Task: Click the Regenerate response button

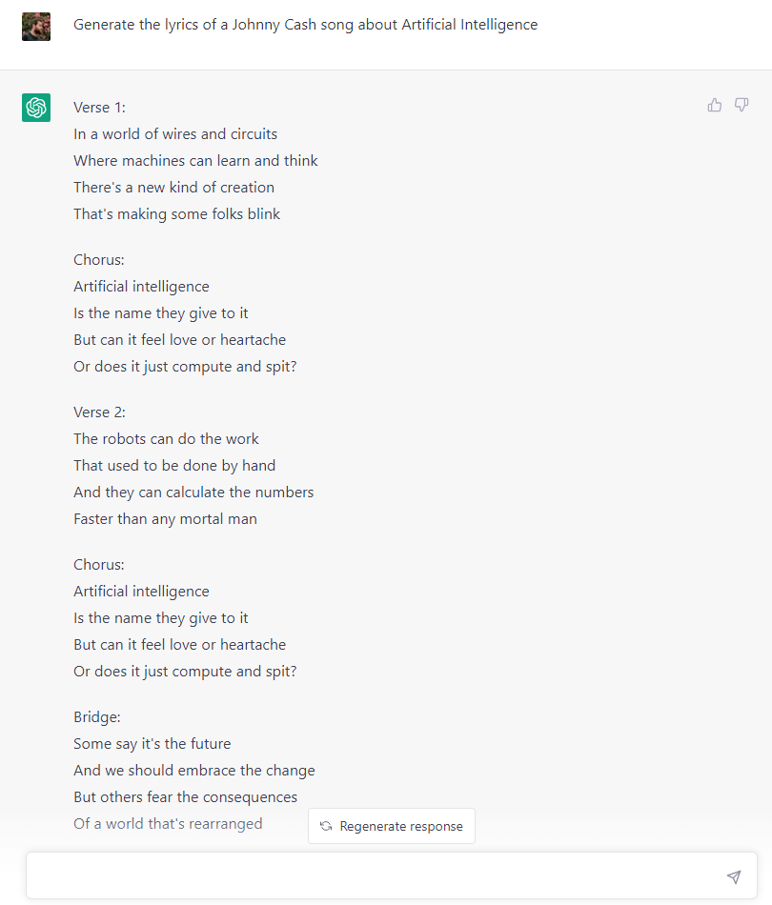Action: point(392,826)
